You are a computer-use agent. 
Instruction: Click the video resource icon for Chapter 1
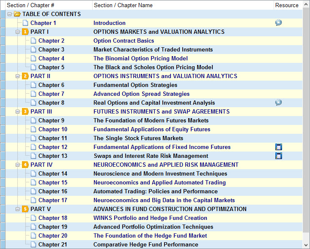click(x=278, y=23)
